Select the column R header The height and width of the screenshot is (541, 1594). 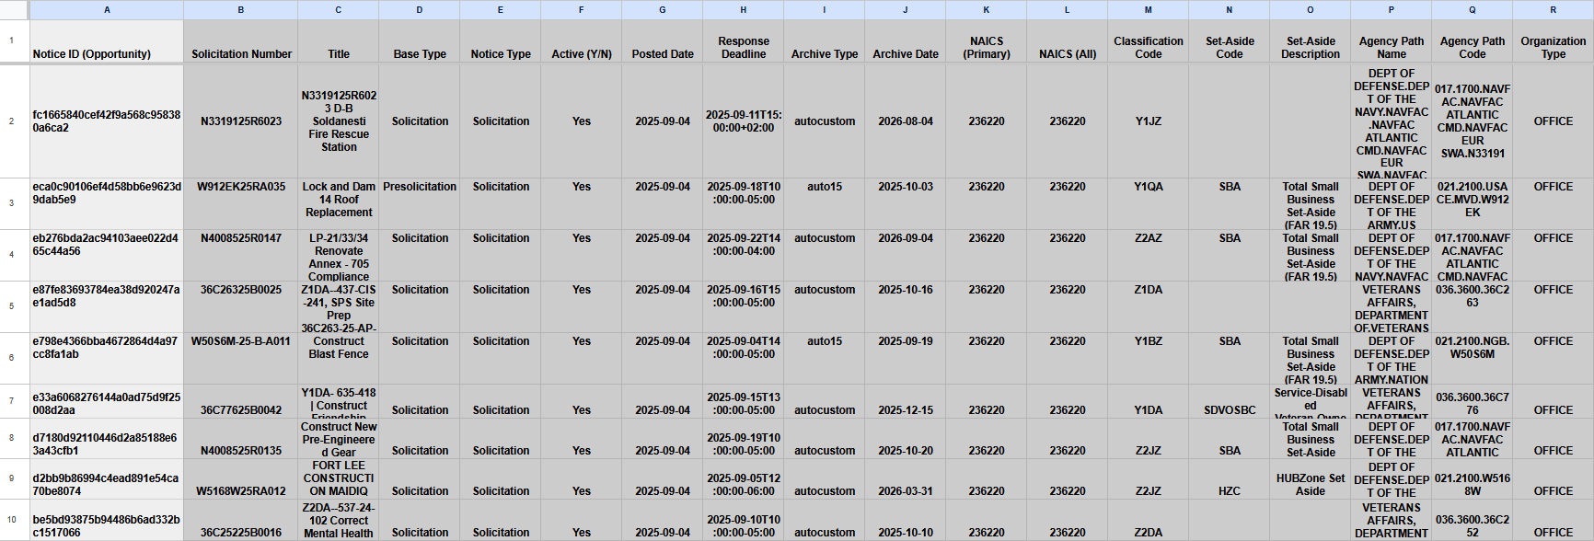(x=1553, y=10)
